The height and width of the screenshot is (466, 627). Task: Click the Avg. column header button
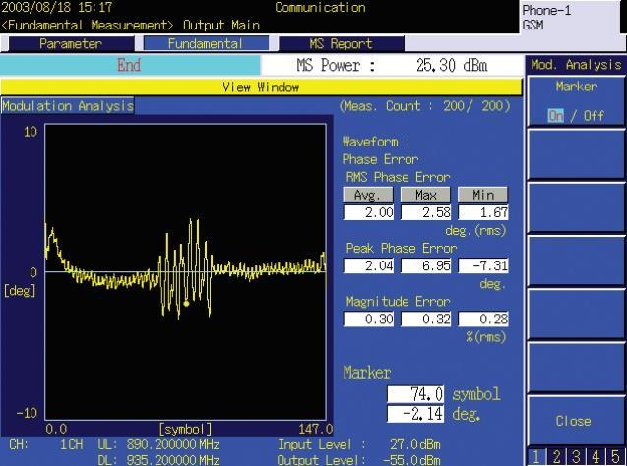tap(368, 195)
